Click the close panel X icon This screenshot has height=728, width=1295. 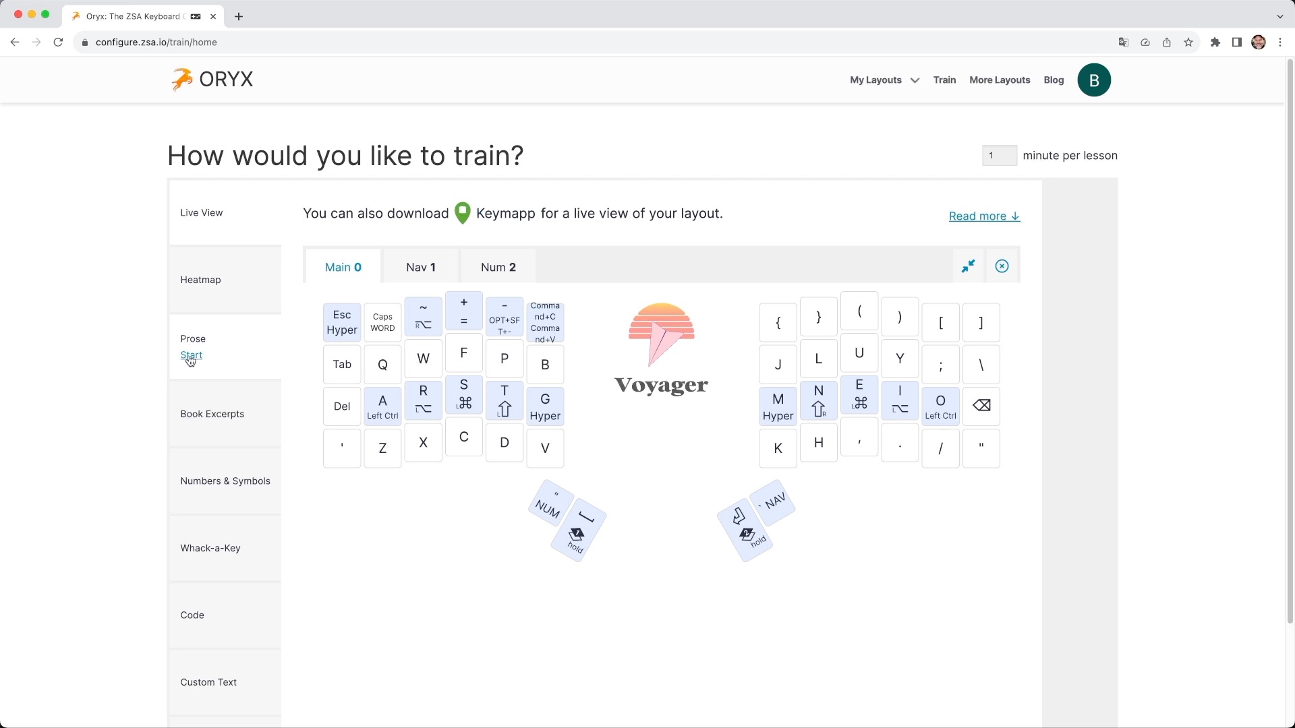(1002, 266)
